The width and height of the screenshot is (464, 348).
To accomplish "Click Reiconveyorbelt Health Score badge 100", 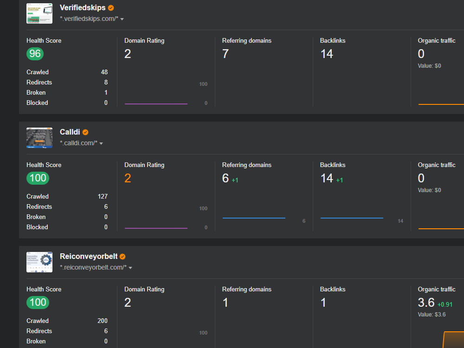I will point(38,303).
